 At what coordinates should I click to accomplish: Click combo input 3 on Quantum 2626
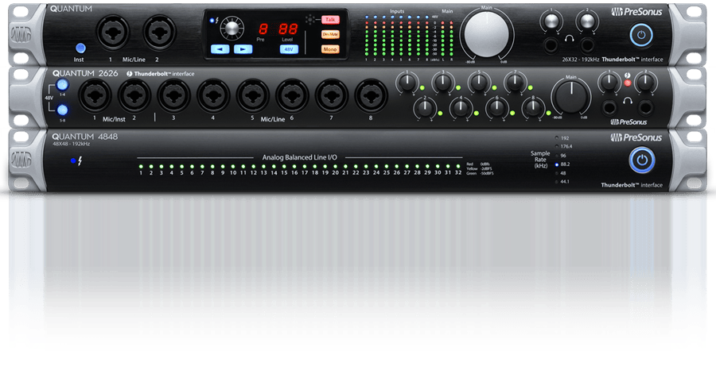[x=173, y=96]
